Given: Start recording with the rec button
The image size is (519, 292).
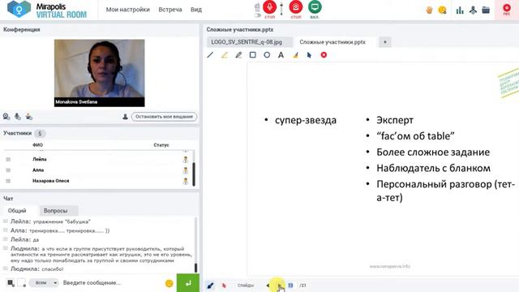Looking at the screenshot, I should tap(507, 9).
